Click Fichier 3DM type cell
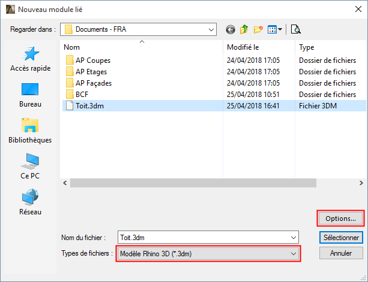Image resolution: width=368 pixels, height=282 pixels. point(318,106)
